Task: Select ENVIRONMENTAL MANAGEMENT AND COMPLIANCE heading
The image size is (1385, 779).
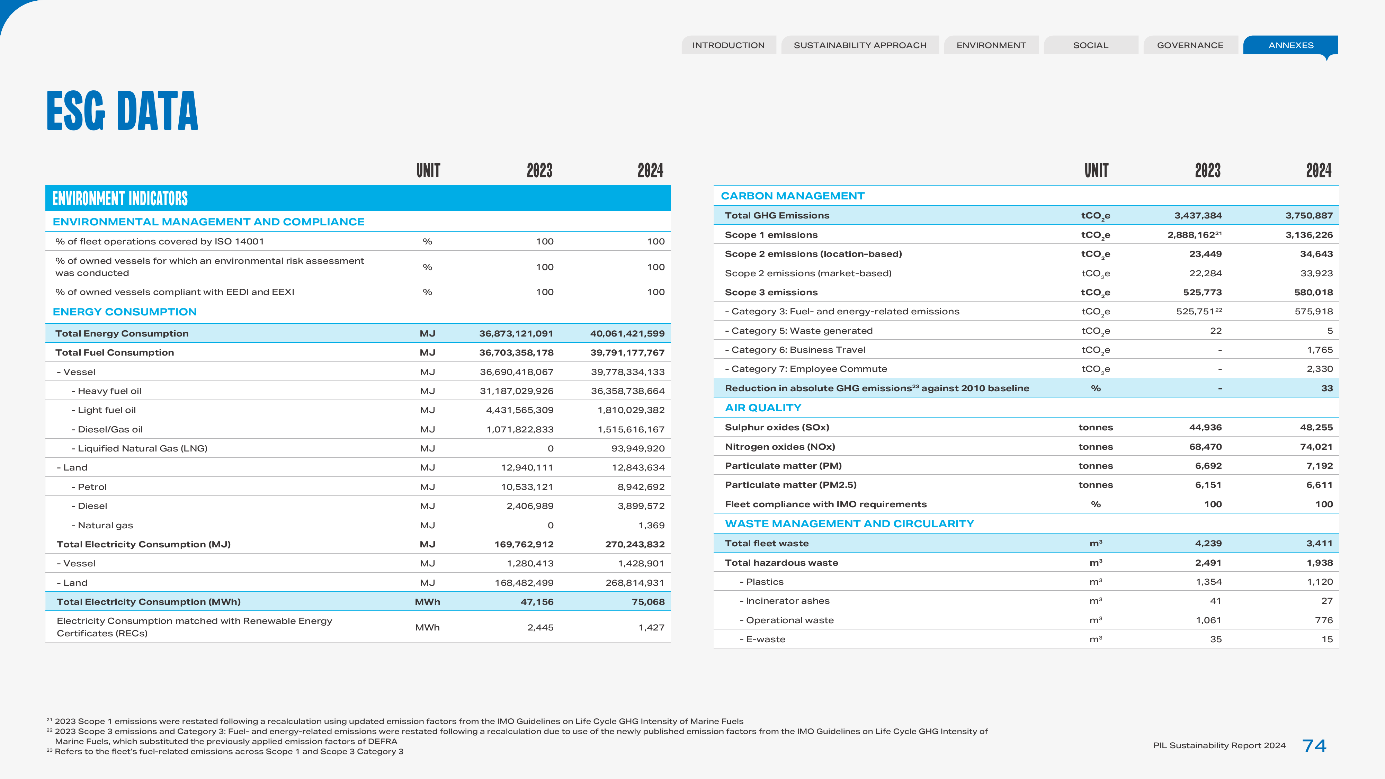Action: (208, 222)
